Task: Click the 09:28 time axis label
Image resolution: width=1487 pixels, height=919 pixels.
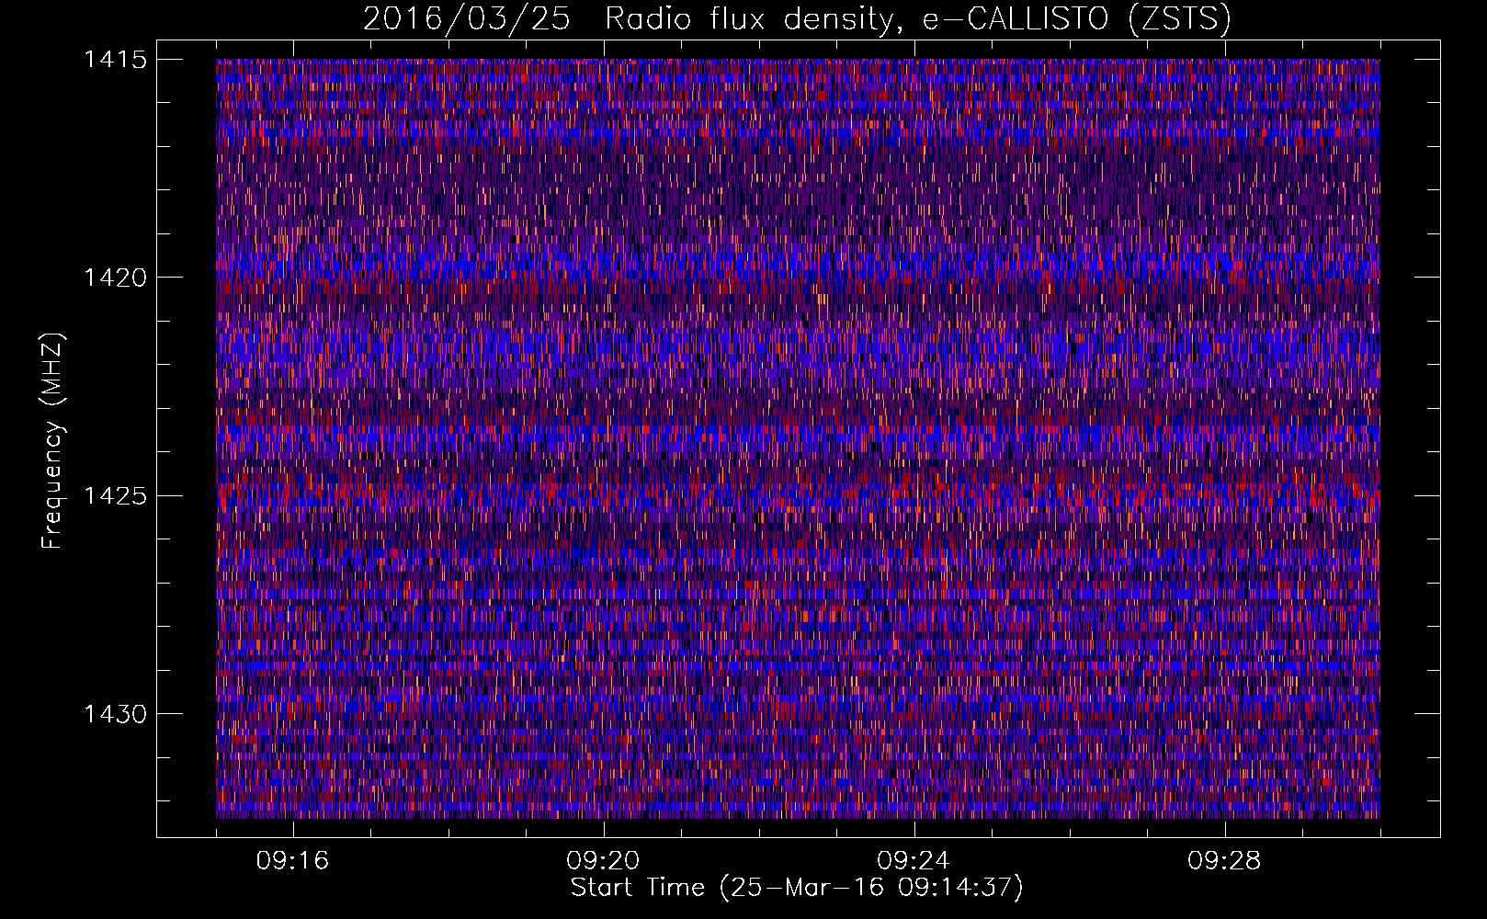Action: (x=1224, y=861)
